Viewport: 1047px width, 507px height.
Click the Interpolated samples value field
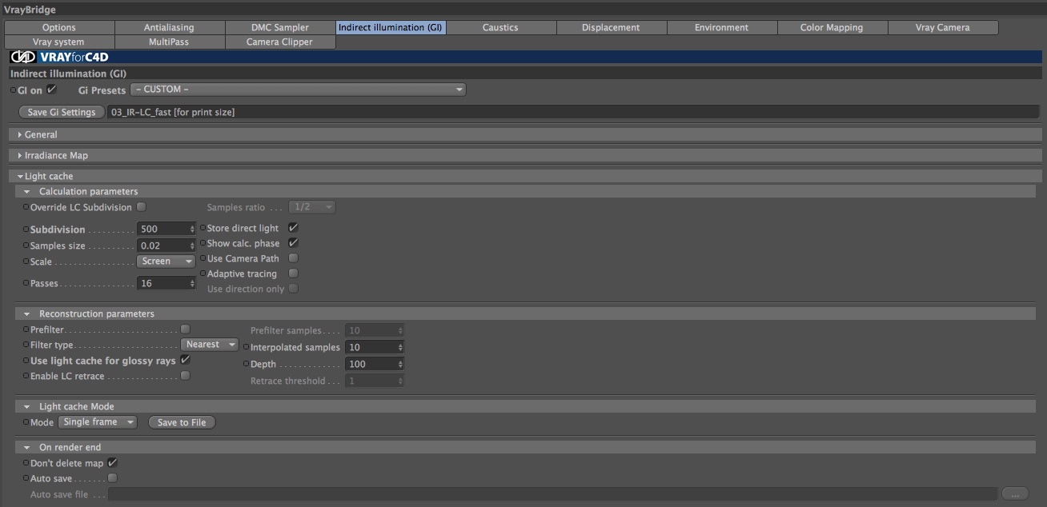[371, 347]
